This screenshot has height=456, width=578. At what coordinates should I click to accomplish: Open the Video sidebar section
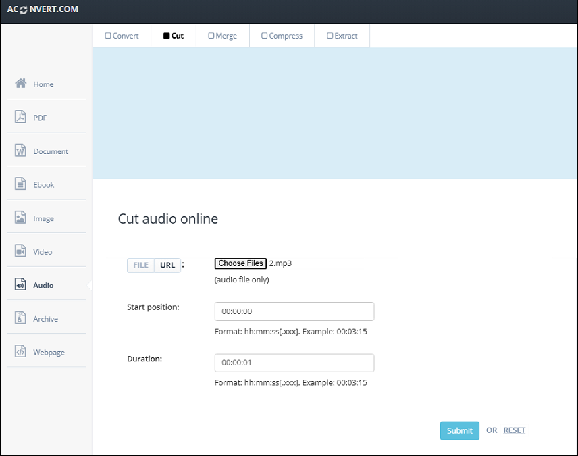pos(47,251)
